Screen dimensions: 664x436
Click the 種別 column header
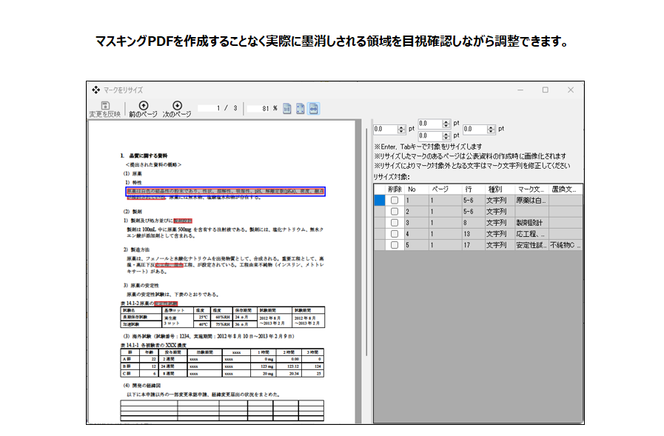click(499, 190)
